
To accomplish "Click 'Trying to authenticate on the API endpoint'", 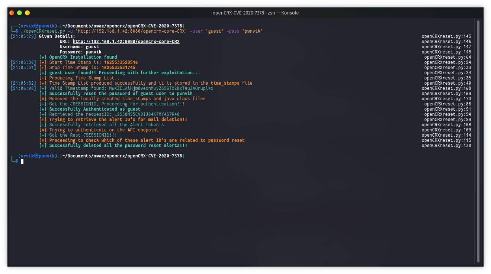I will (x=99, y=130).
